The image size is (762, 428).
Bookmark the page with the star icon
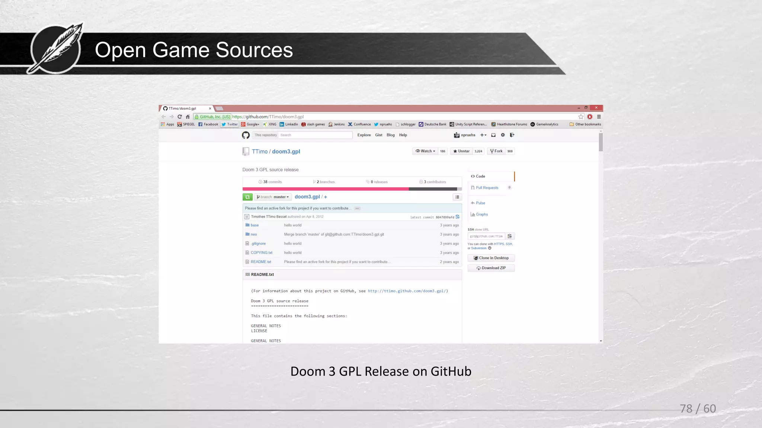tap(581, 117)
